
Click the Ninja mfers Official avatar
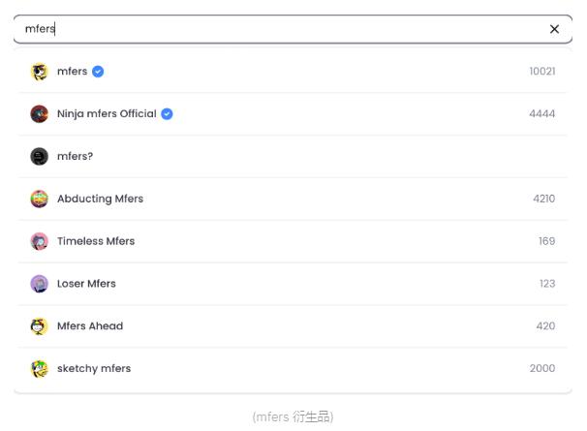(39, 114)
